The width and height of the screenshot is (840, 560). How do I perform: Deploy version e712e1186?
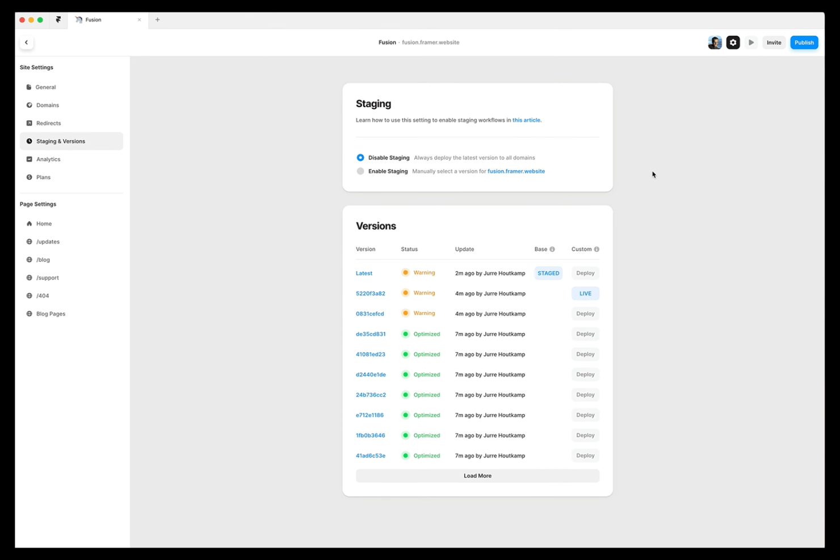point(585,415)
